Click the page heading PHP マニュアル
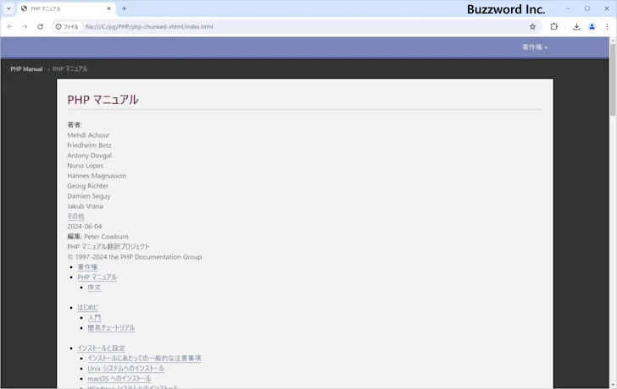This screenshot has height=389, width=617. pos(103,100)
